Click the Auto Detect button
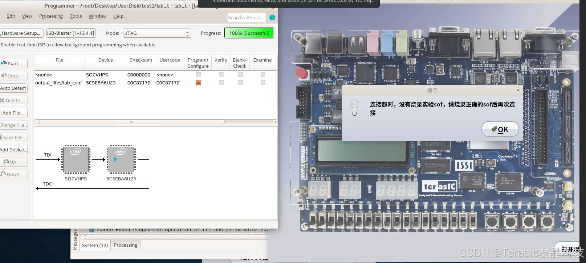 (x=13, y=88)
